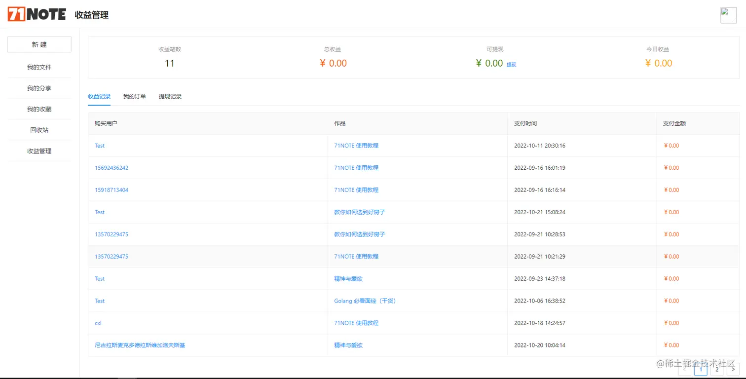This screenshot has width=746, height=379.
Task: Click the 收益管理 page title in header
Action: coord(92,15)
